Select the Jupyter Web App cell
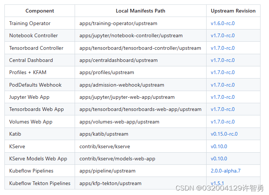 (40, 97)
